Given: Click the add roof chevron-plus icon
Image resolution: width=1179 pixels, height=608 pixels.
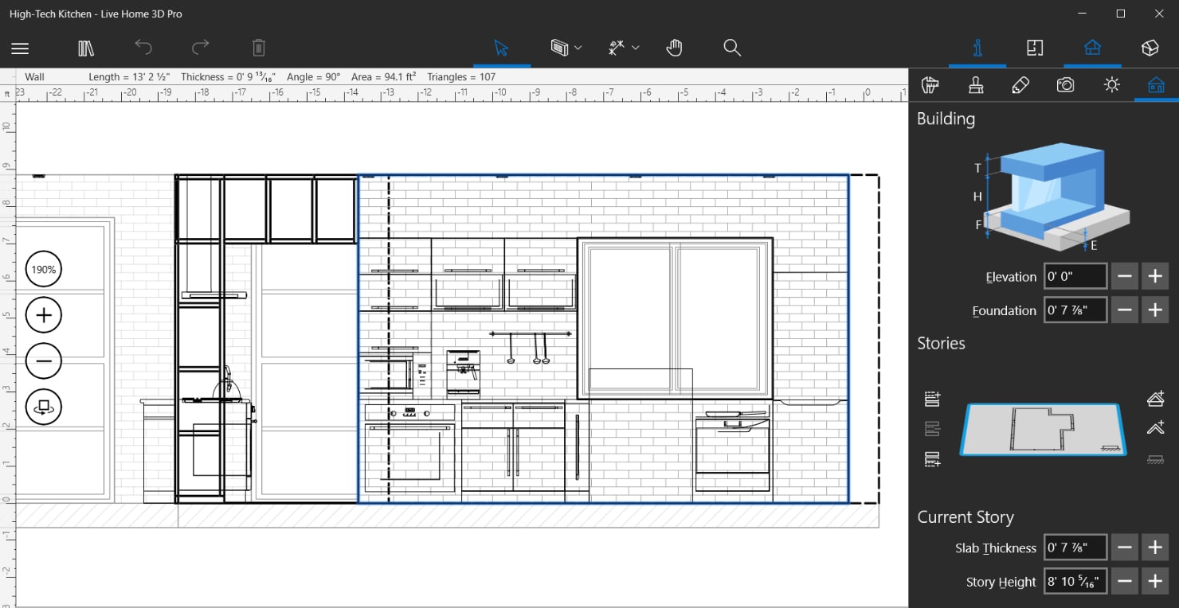Looking at the screenshot, I should tap(1156, 428).
